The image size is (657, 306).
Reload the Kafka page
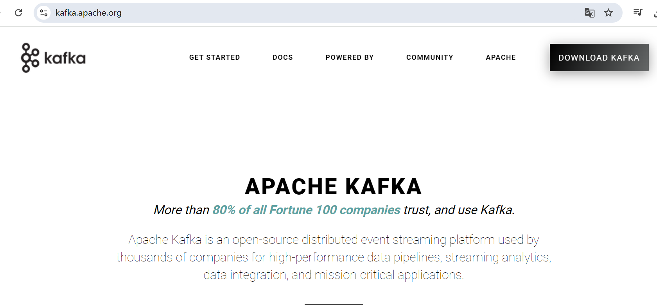click(18, 13)
